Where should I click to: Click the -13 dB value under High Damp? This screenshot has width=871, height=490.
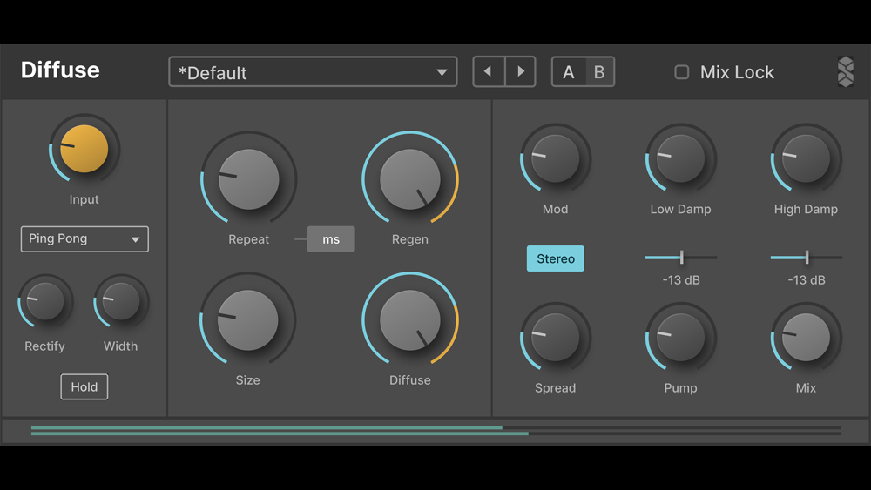click(x=807, y=280)
